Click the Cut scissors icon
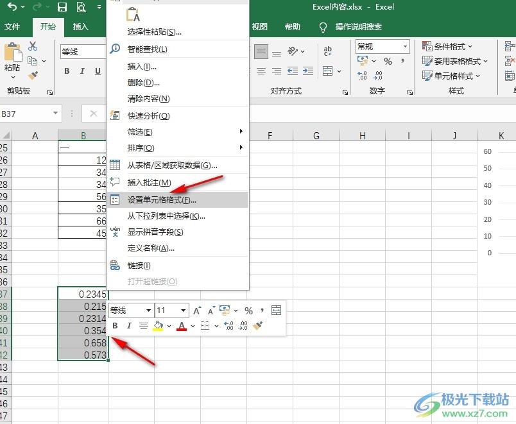516x424 pixels. (32, 46)
